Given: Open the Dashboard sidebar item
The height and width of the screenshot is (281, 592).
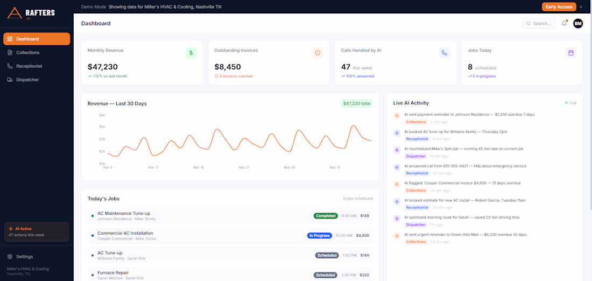Looking at the screenshot, I should [37, 39].
